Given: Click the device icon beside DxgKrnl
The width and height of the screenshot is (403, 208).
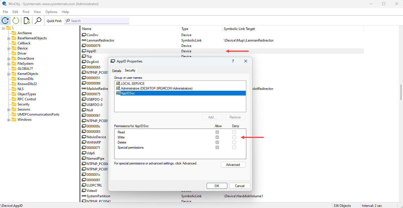Looking at the screenshot, I should point(84,62).
